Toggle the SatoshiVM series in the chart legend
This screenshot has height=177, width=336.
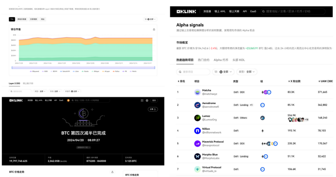tap(65, 71)
